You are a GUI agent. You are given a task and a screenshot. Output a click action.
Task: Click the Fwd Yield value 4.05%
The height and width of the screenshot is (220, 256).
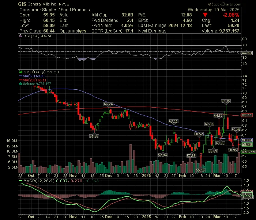pos(127,26)
